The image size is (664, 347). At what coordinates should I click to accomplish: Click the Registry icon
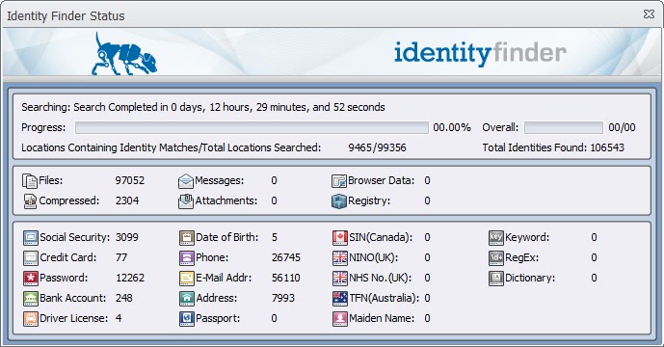339,201
